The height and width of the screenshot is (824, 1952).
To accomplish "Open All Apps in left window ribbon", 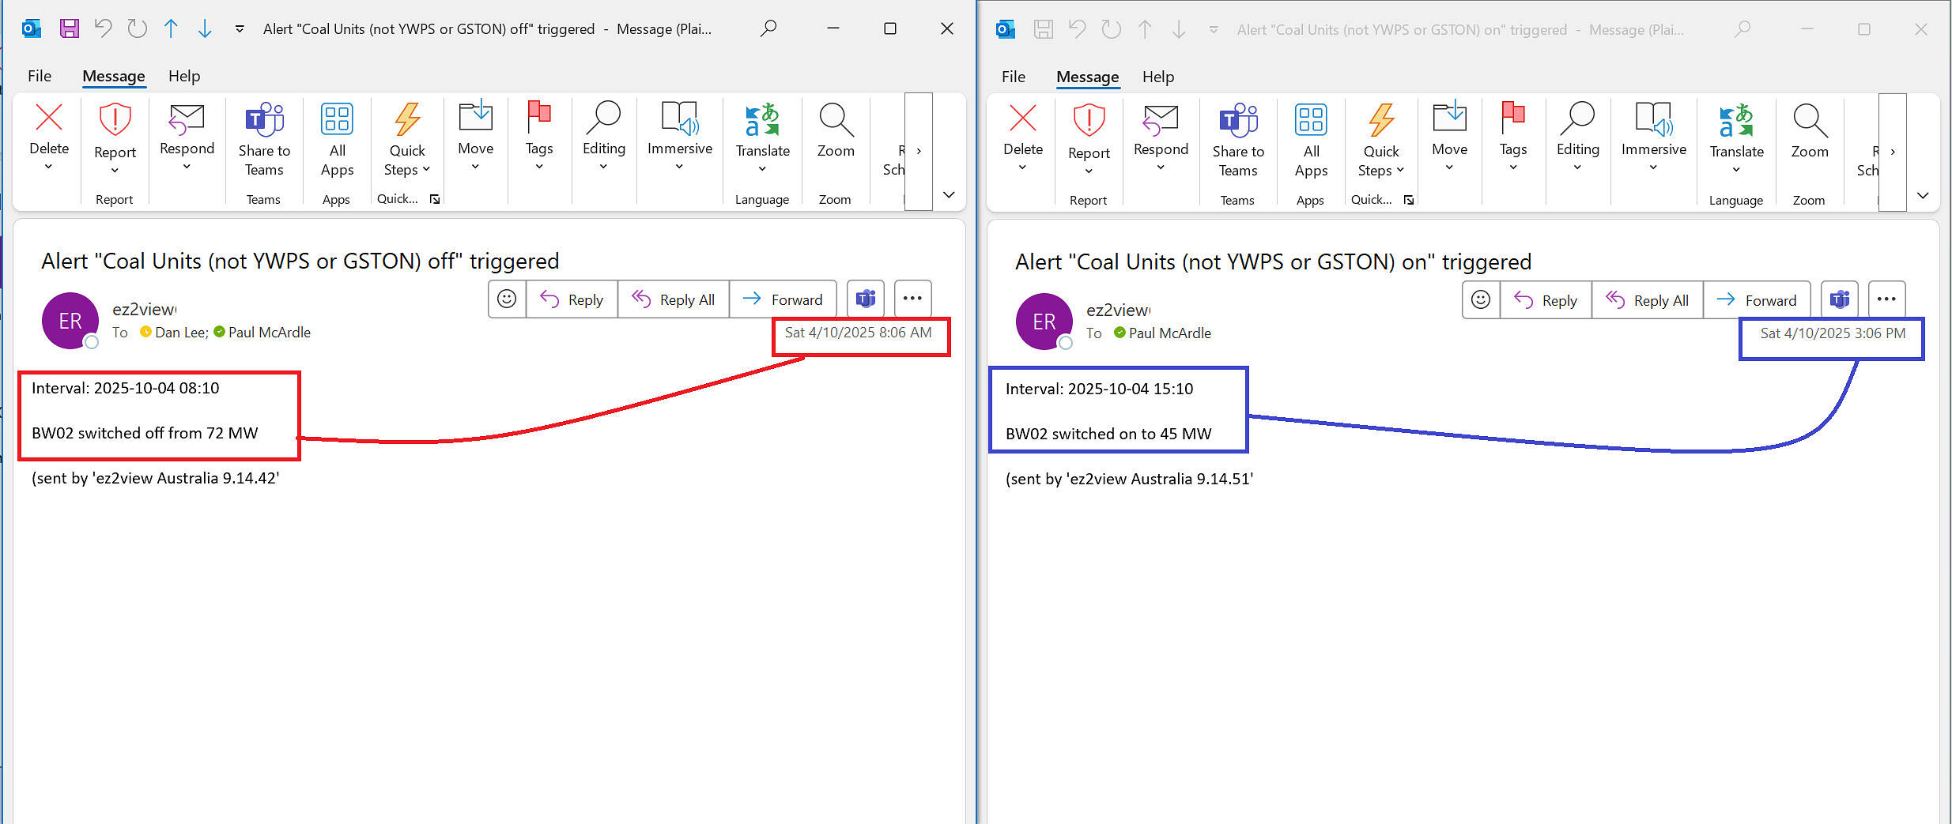I will [337, 139].
